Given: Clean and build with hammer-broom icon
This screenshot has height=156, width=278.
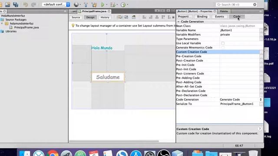Looking at the screenshot, I should coord(94,5).
